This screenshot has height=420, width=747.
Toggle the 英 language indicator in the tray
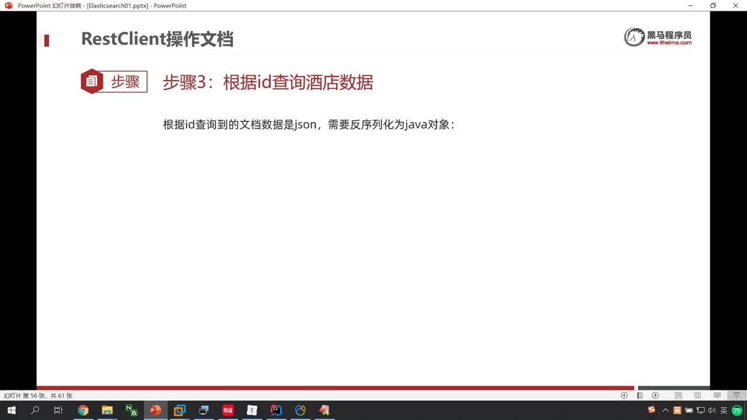coord(724,410)
